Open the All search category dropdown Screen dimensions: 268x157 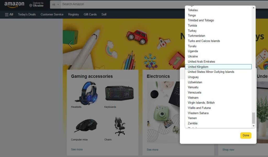(55, 4)
